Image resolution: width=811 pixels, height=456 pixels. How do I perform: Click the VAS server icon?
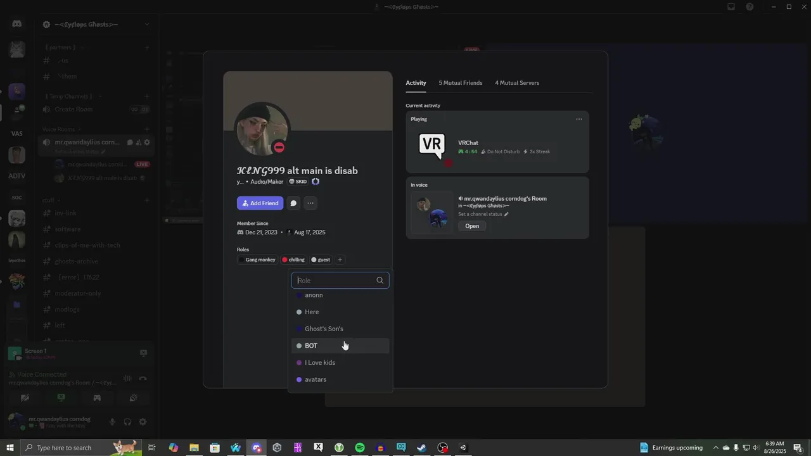[x=17, y=134]
